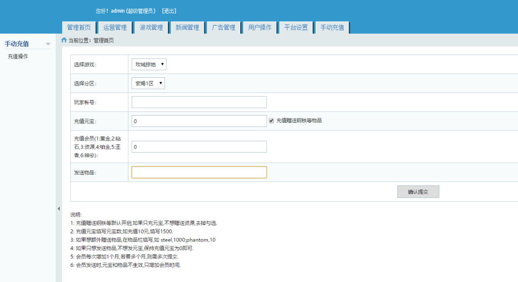Collapse the 手动充值 sidebar section arrow
Image resolution: width=518 pixels, height=282 pixels.
tap(48, 44)
